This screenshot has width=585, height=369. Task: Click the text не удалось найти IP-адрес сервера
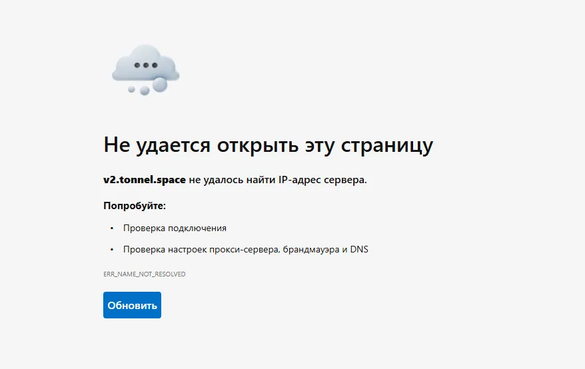[x=278, y=180]
